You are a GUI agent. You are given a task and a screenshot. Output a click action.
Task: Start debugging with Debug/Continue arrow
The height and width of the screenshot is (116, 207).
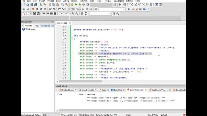pos(120,5)
